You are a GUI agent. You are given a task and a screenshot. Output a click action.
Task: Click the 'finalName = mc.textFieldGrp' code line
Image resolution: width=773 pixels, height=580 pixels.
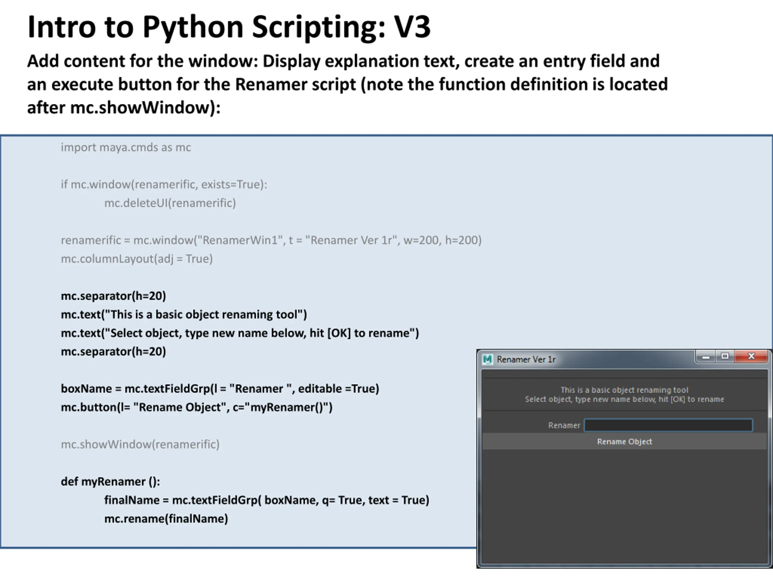coord(267,500)
